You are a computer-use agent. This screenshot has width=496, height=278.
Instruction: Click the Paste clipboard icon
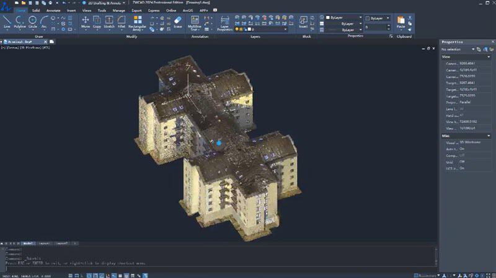point(401,22)
